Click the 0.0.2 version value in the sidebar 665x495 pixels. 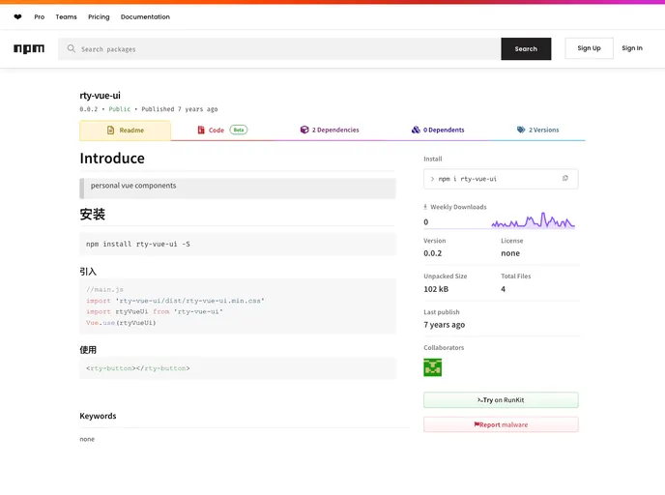433,253
